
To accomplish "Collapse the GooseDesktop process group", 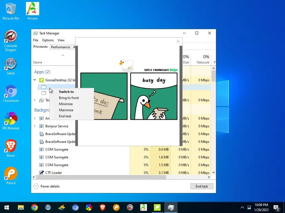I will (35, 80).
